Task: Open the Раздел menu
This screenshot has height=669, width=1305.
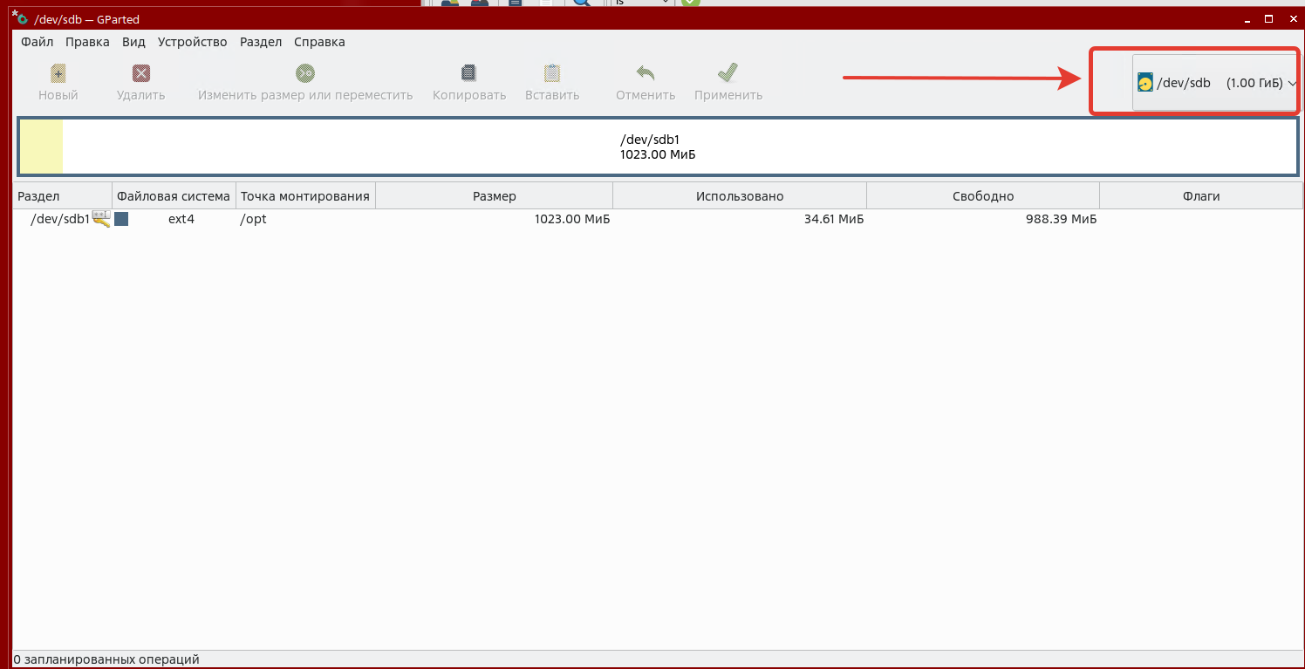Action: click(x=261, y=42)
